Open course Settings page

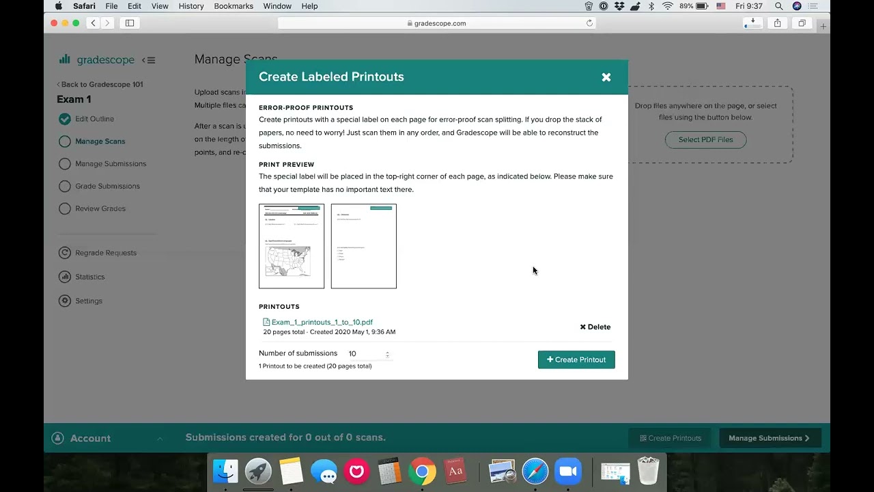click(x=89, y=301)
